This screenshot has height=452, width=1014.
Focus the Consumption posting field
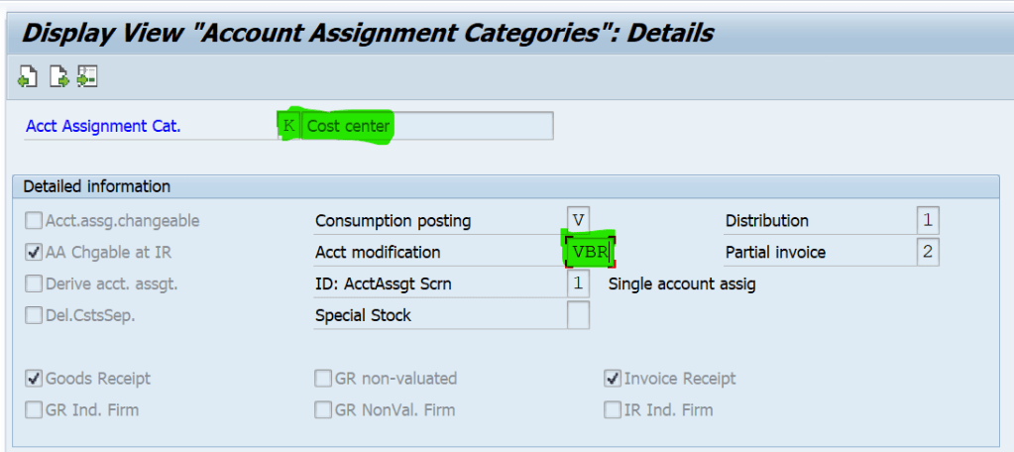point(578,220)
